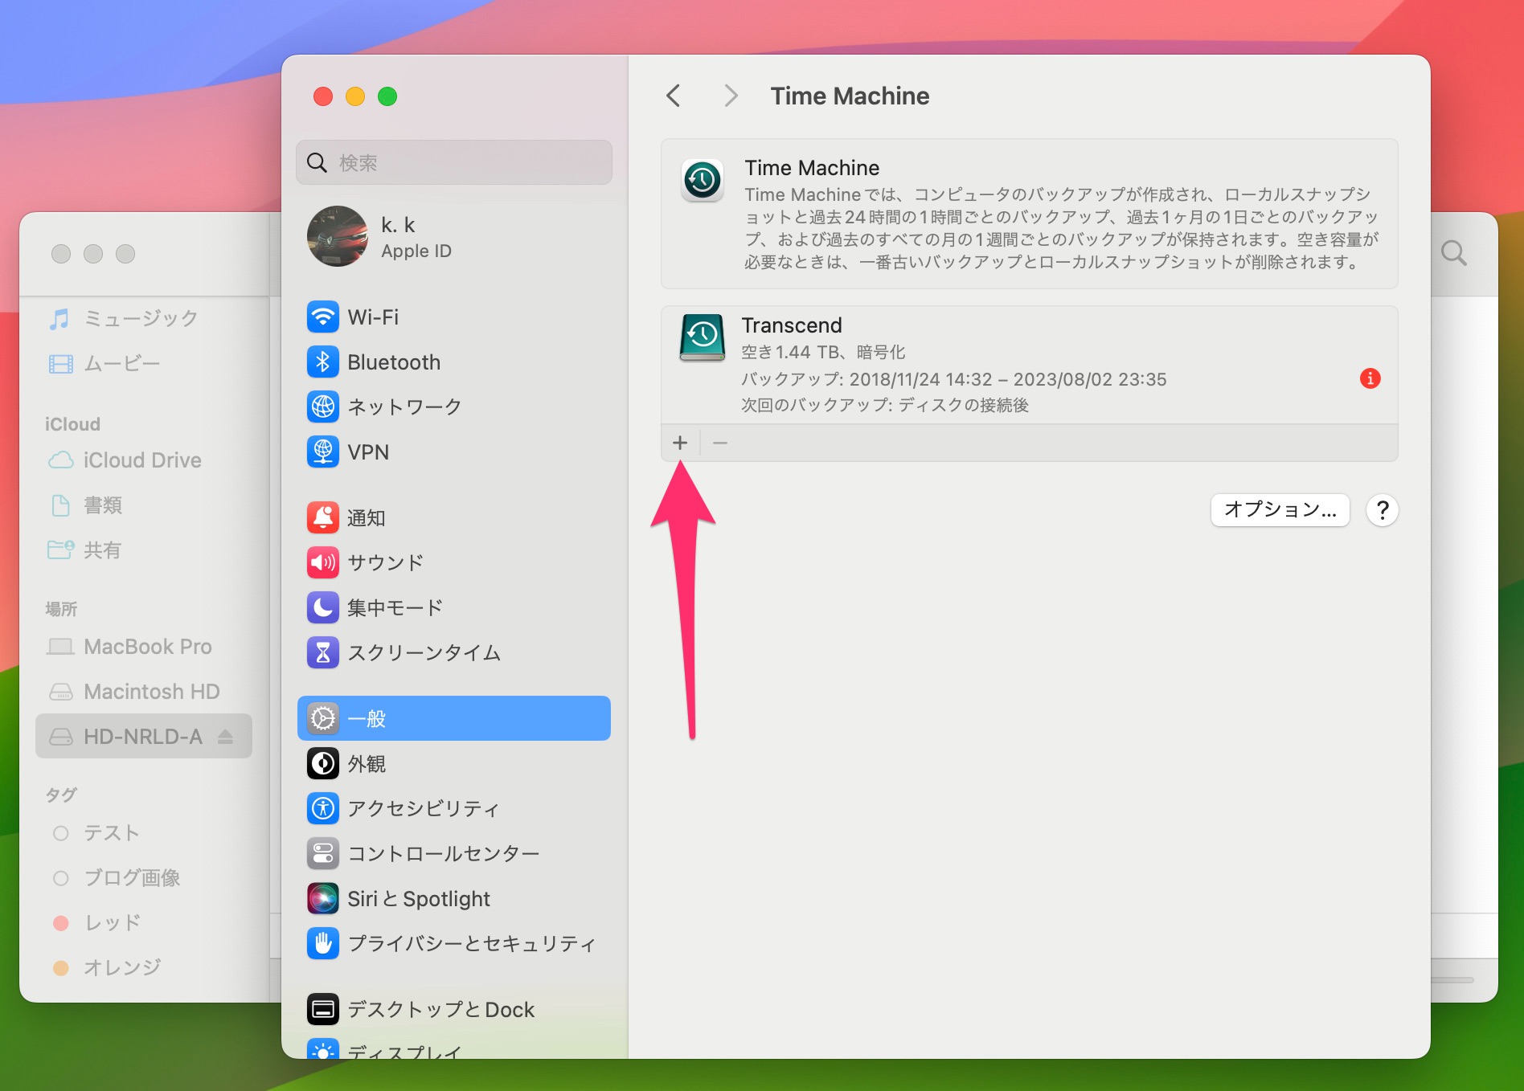
Task: Click the Time Machine clock icon
Action: pos(702,180)
